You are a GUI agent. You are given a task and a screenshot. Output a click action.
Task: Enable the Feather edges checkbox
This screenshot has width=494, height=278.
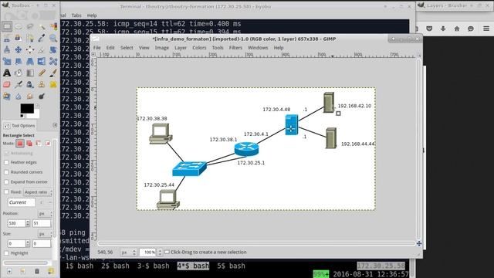[x=6, y=162]
